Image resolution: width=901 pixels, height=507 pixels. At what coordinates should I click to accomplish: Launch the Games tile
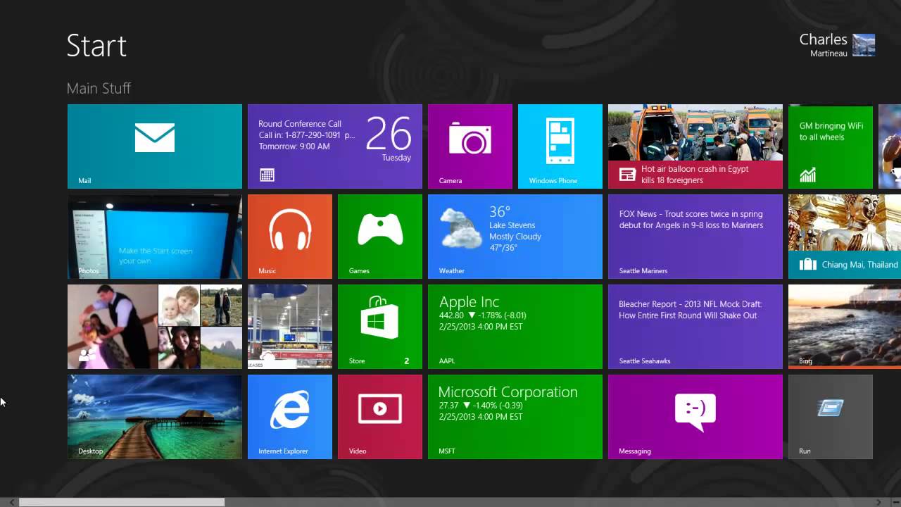pos(380,237)
